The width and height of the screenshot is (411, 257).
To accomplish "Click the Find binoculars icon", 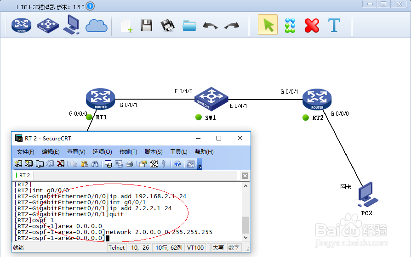I will [x=95, y=164].
